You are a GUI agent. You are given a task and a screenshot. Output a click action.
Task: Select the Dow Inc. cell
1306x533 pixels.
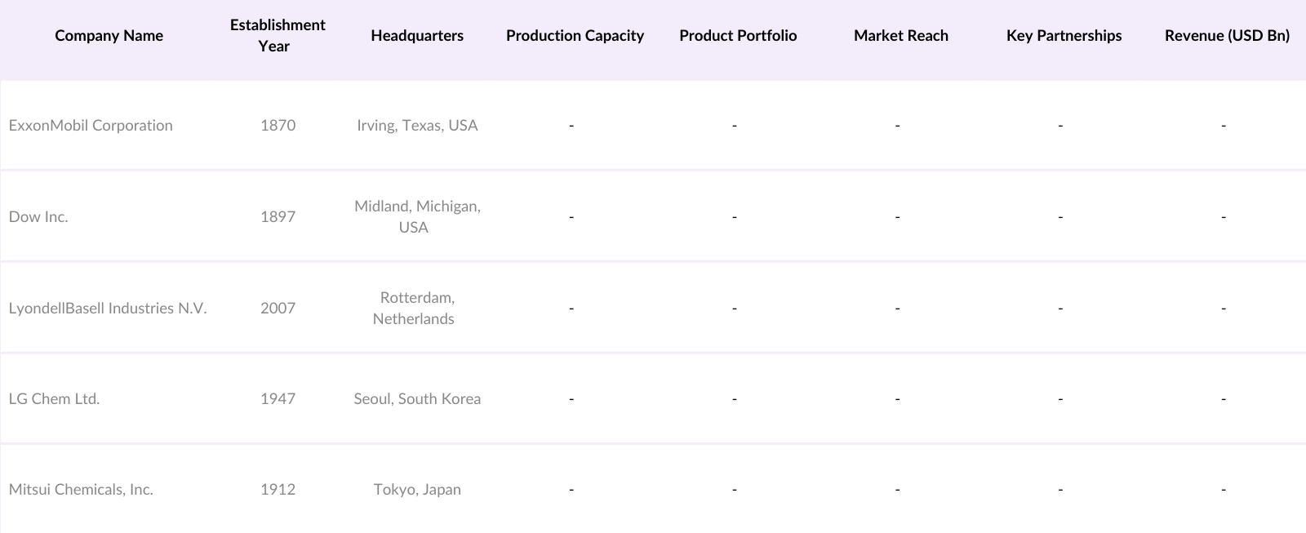[38, 217]
